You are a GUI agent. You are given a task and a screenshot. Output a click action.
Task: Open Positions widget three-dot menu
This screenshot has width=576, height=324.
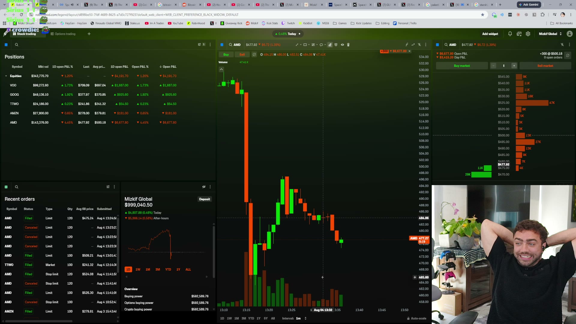point(210,45)
